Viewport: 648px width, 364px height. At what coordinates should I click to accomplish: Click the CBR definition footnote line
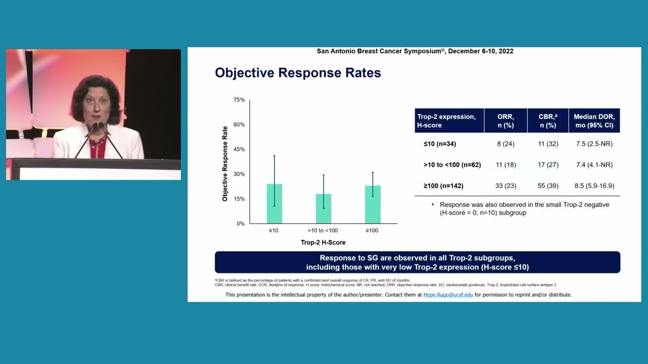click(312, 280)
